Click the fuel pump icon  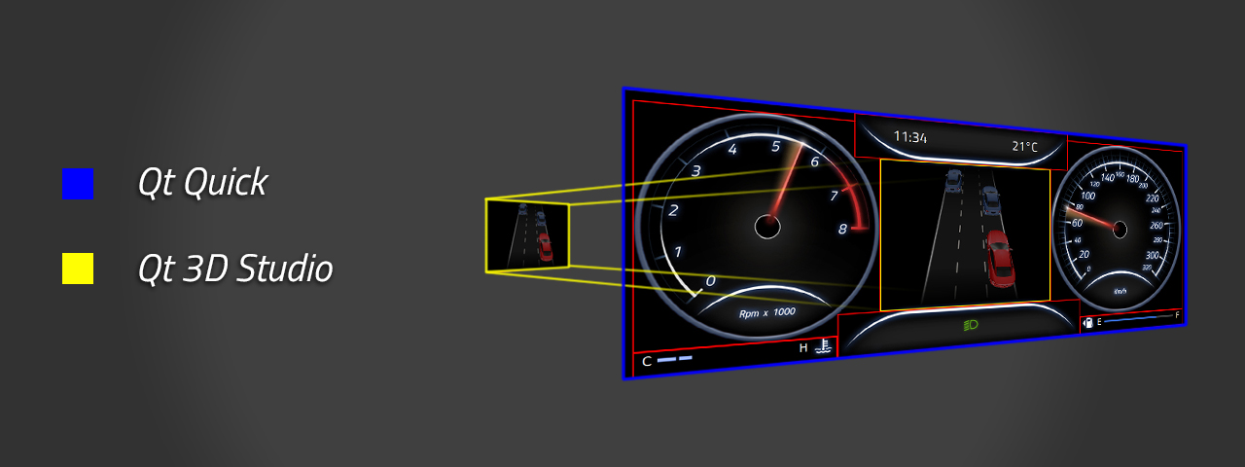(1088, 322)
